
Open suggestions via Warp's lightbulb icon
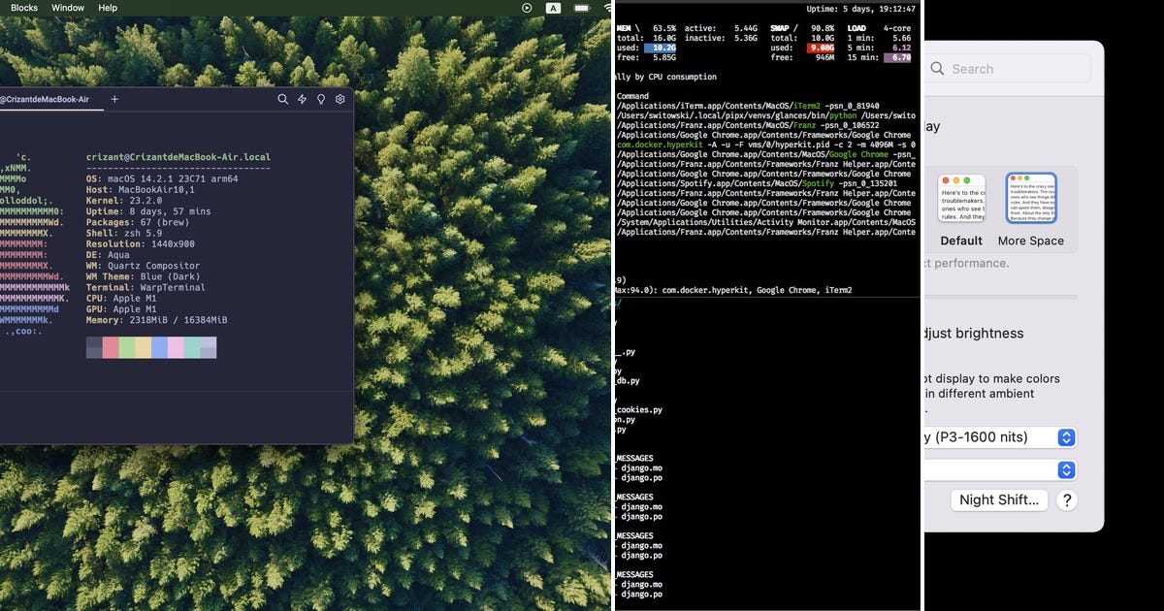tap(323, 100)
